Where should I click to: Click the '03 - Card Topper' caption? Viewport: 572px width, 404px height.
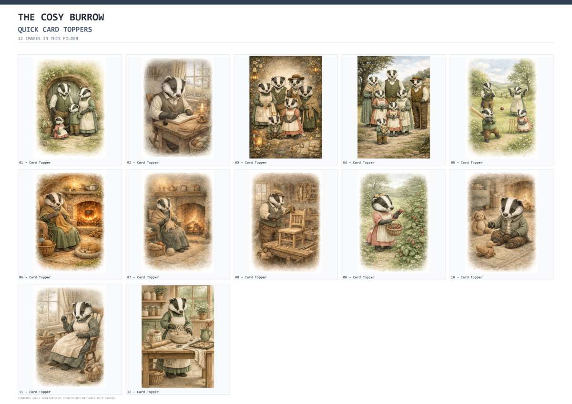(251, 162)
